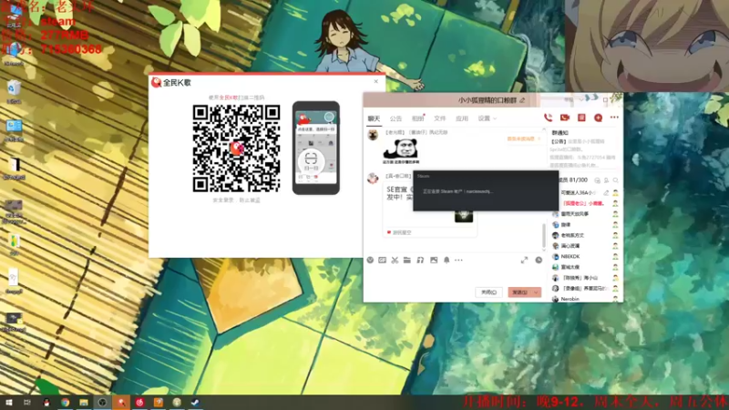The image size is (729, 410).
Task: Click the panda meme image in chat
Action: [x=401, y=151]
